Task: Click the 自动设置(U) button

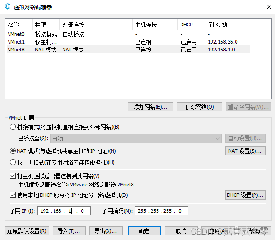Action: [x=246, y=138]
